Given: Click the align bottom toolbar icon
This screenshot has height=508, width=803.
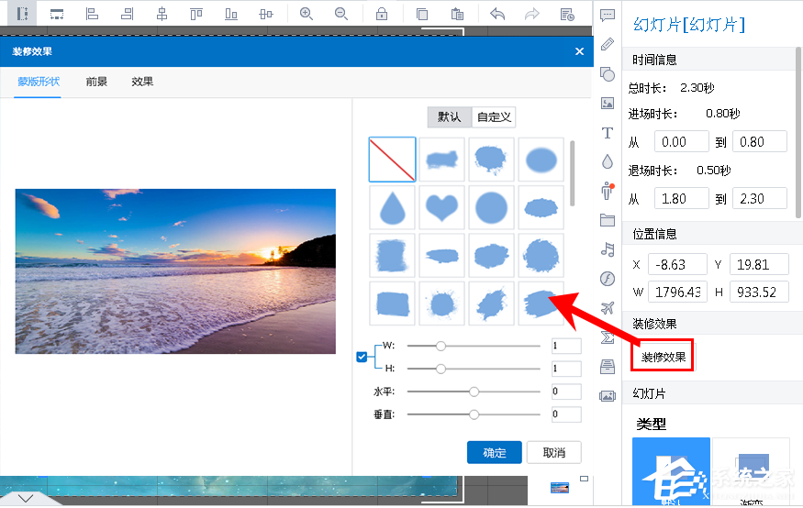Looking at the screenshot, I should [231, 14].
